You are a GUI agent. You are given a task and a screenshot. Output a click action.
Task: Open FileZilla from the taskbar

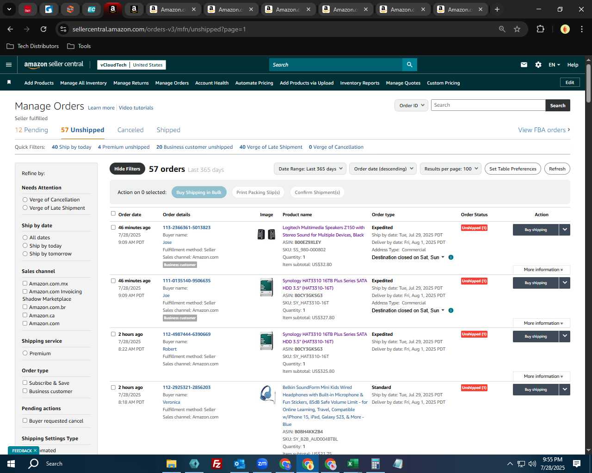tap(216, 463)
